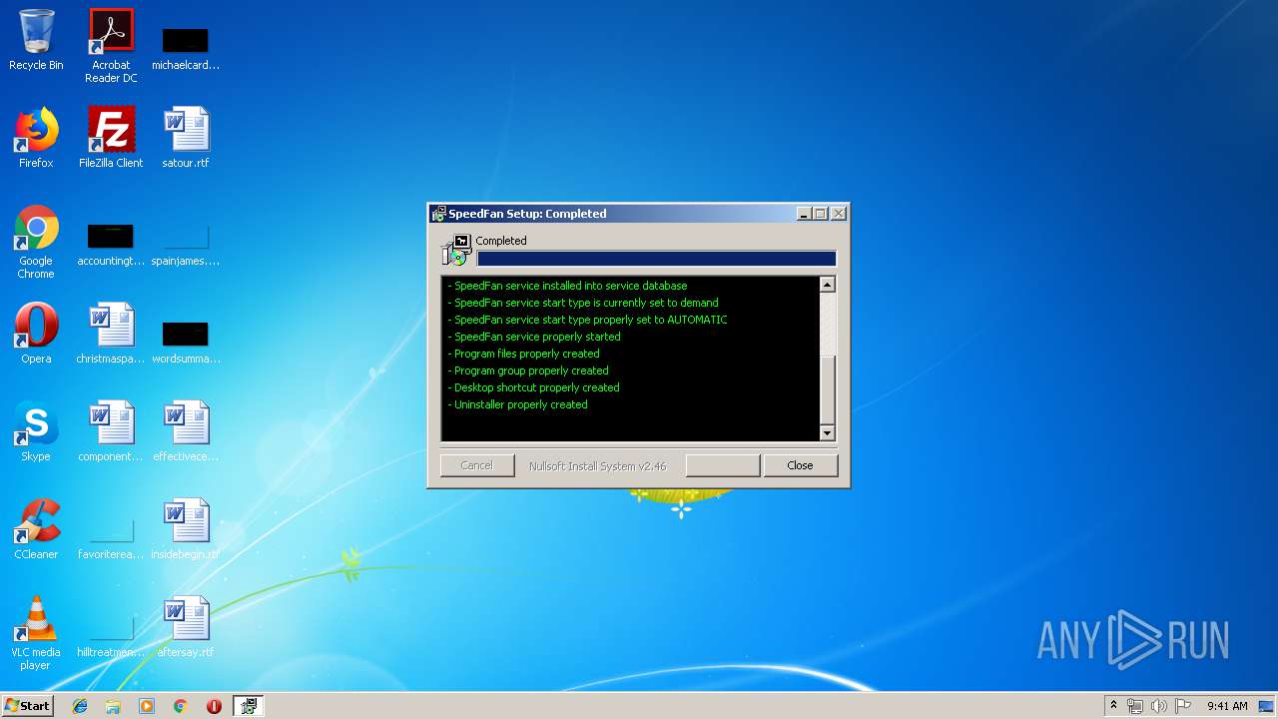Select wordsumma file icon
Viewport: 1278px width, 719px height.
point(186,343)
